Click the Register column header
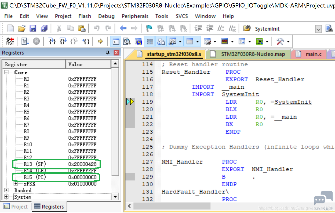335x213 pixels. point(34,64)
